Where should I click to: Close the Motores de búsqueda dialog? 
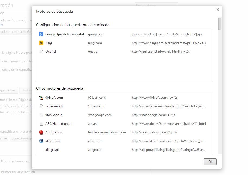(x=218, y=9)
